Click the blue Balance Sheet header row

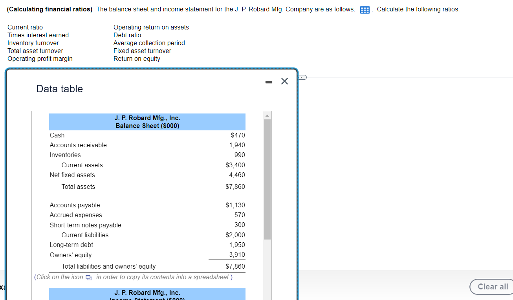[147, 122]
